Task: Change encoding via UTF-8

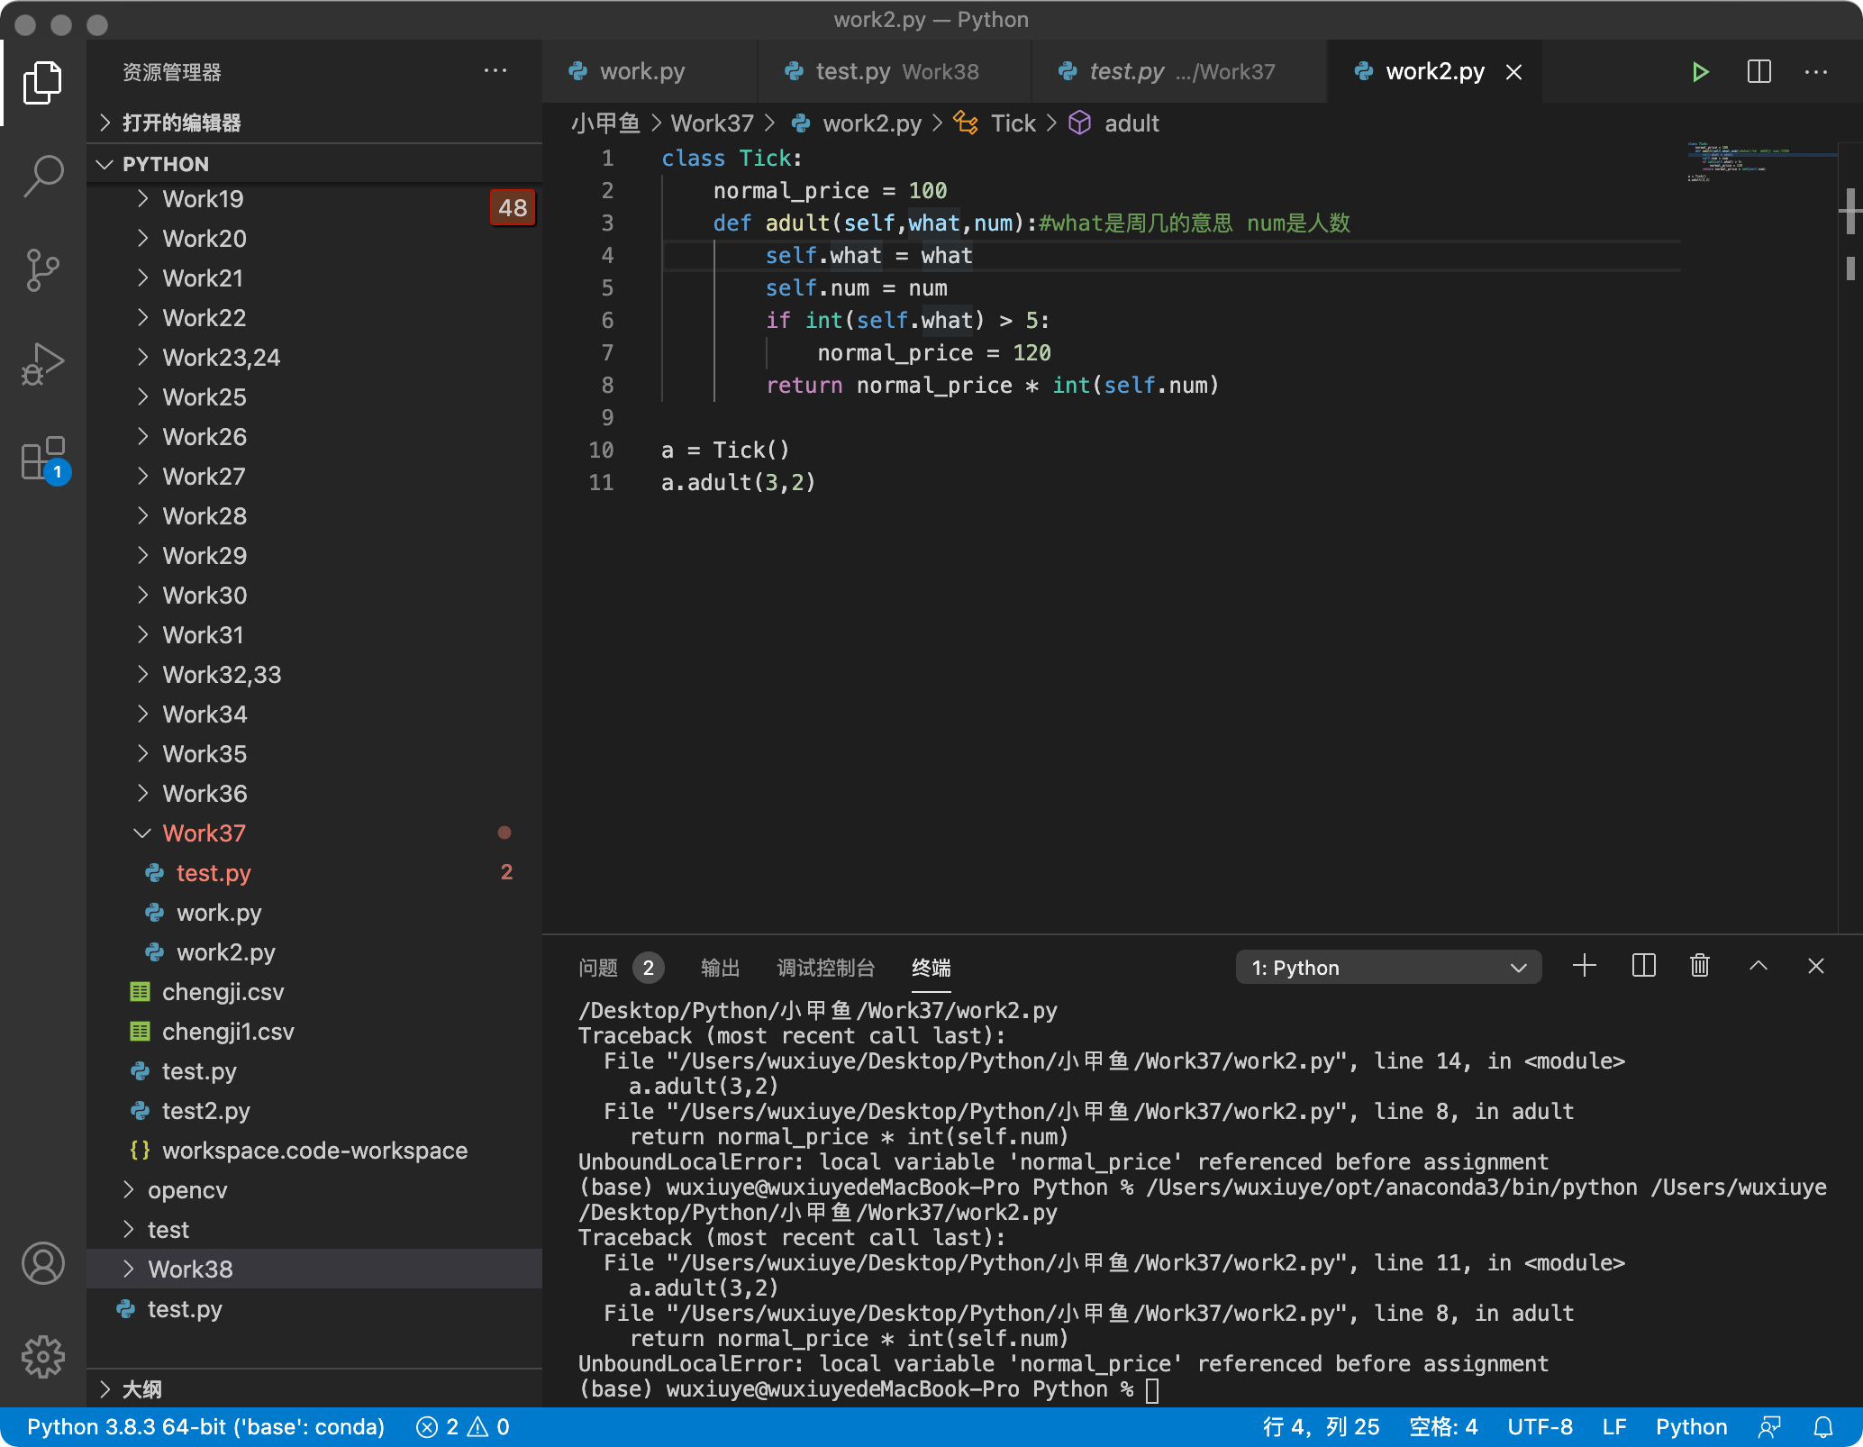Action: [x=1540, y=1427]
